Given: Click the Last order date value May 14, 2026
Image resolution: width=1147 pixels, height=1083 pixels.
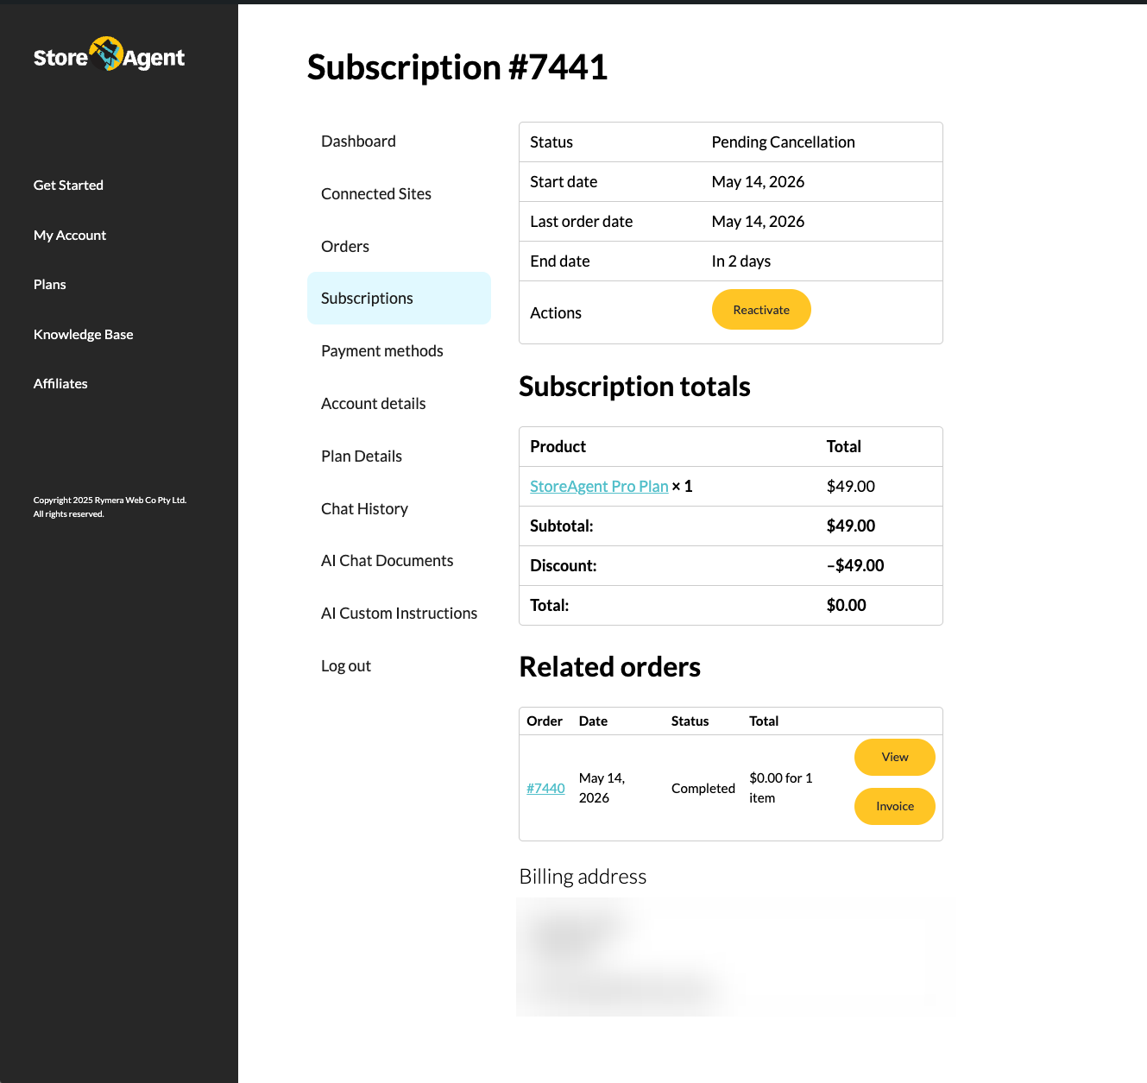Looking at the screenshot, I should click(x=759, y=221).
